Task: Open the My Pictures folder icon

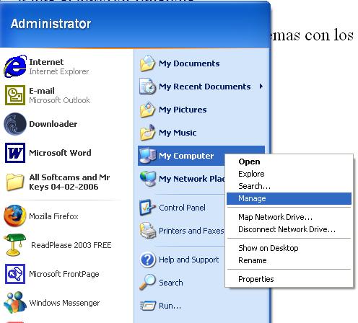Action: pyautogui.click(x=147, y=110)
